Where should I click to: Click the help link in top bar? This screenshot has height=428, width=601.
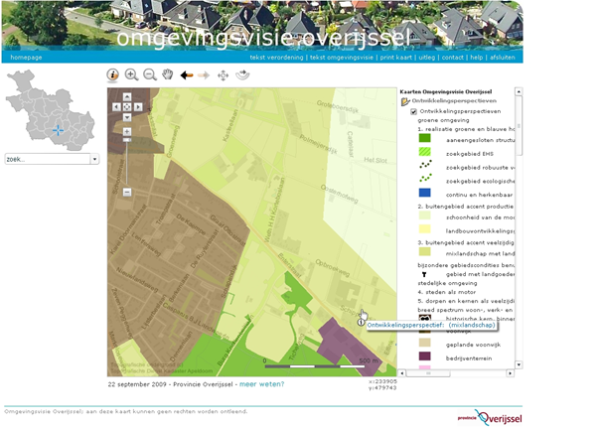tap(478, 58)
